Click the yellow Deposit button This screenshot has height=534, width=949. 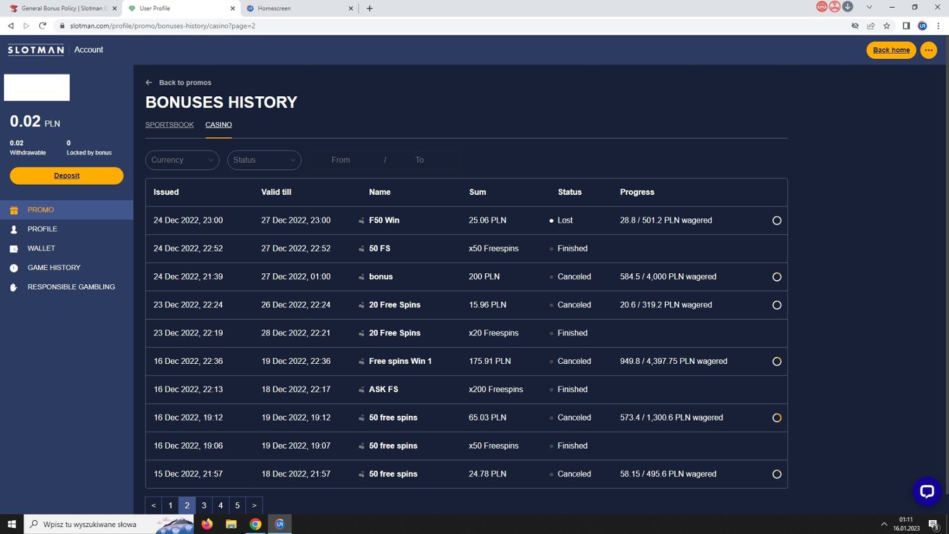pyautogui.click(x=66, y=176)
